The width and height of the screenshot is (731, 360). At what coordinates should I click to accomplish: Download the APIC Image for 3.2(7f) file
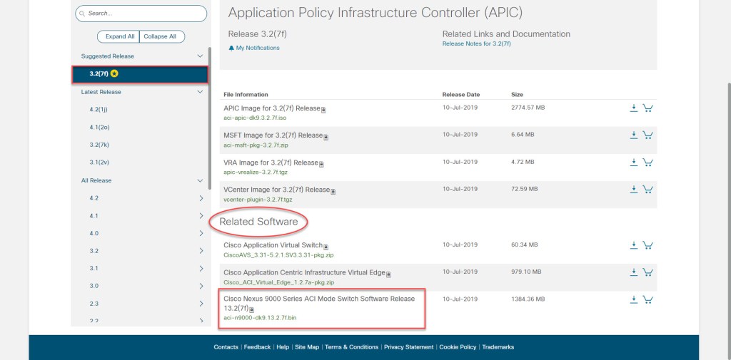[x=633, y=108]
